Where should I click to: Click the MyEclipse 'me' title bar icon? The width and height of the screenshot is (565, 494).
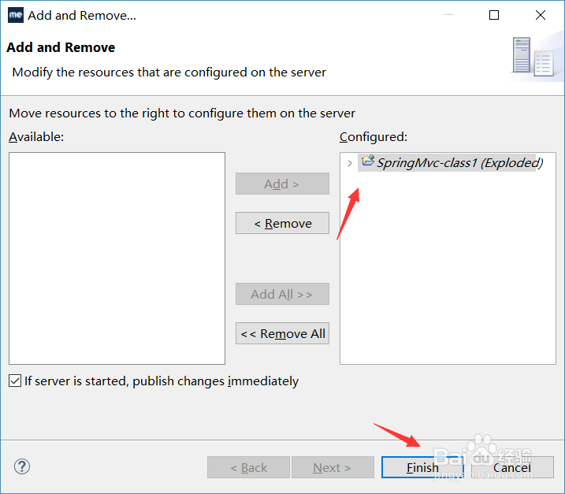point(16,15)
